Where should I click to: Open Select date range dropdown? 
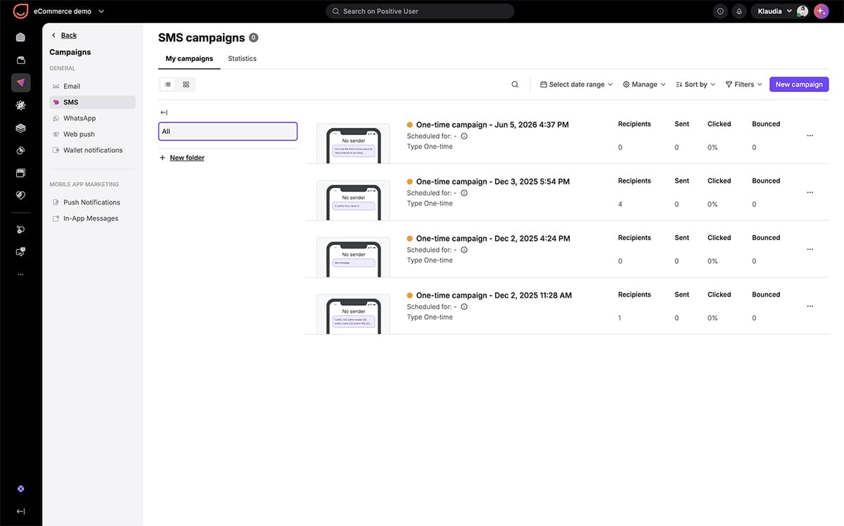coord(576,84)
